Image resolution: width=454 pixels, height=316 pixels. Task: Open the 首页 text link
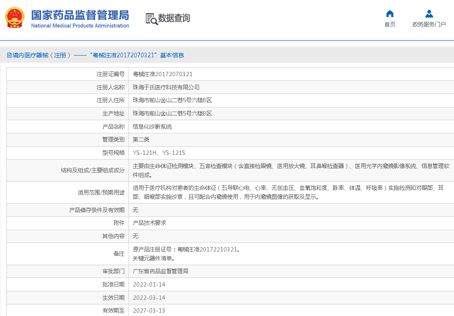390,24
